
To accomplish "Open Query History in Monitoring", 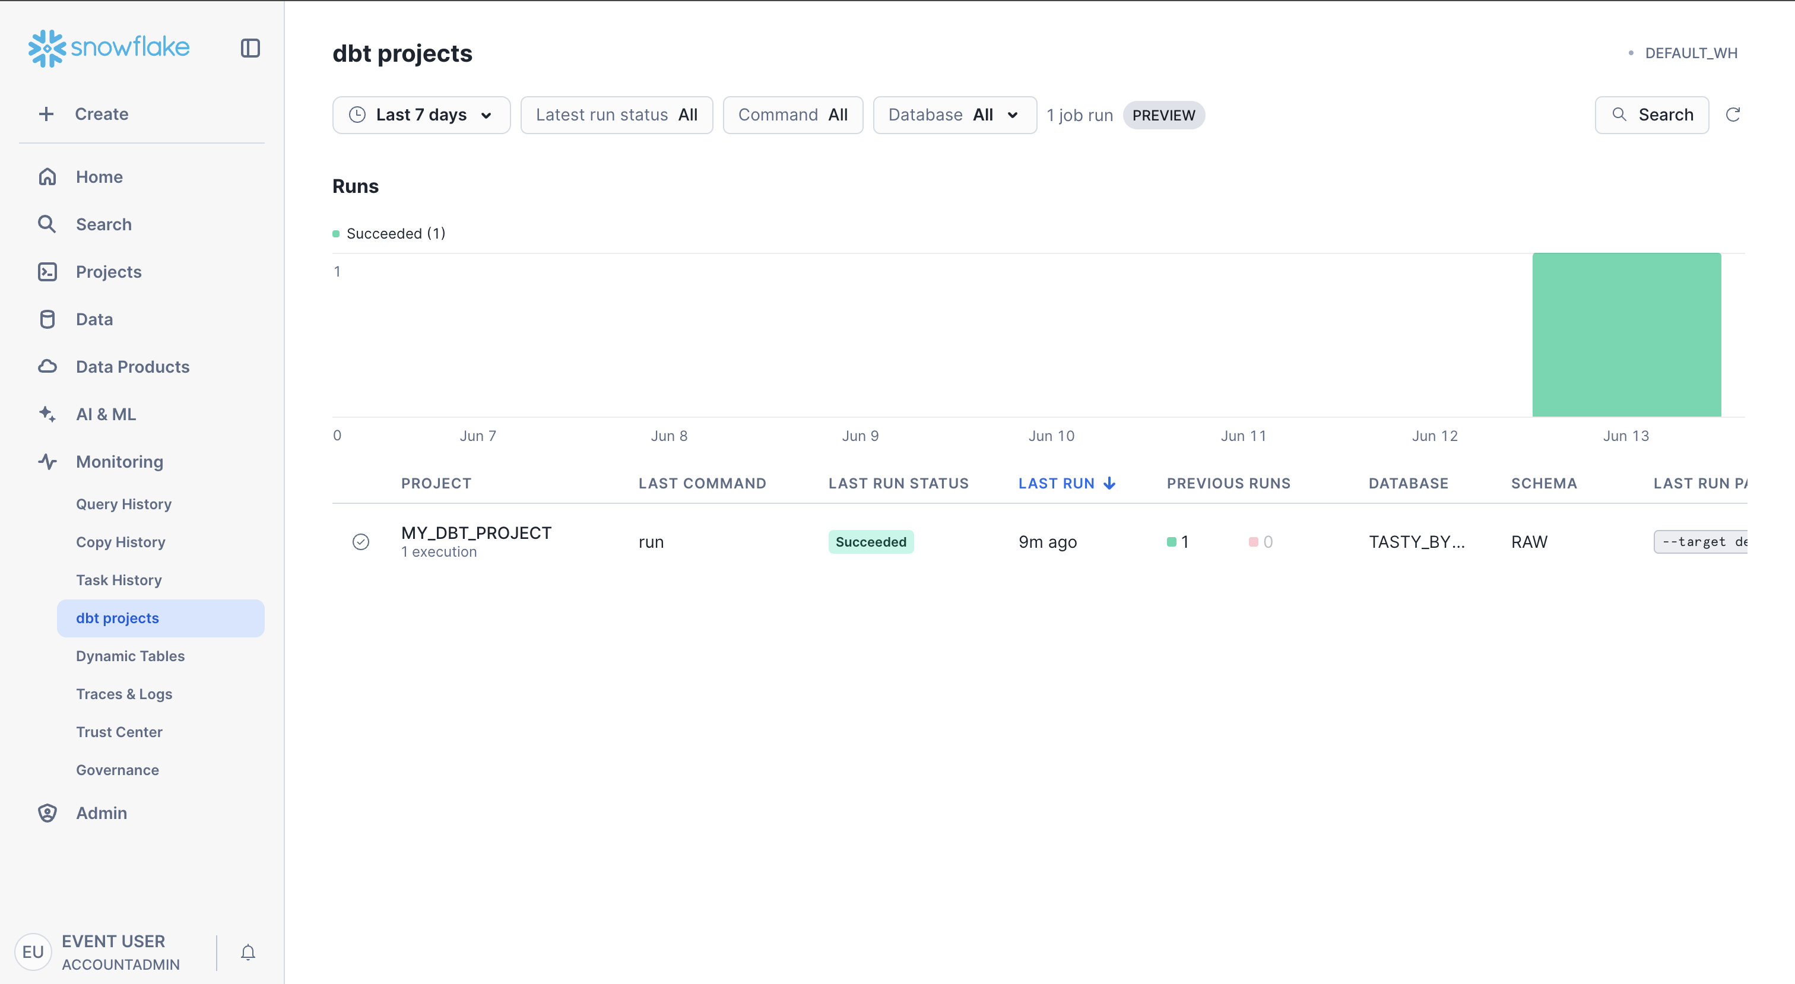I will click(x=123, y=504).
